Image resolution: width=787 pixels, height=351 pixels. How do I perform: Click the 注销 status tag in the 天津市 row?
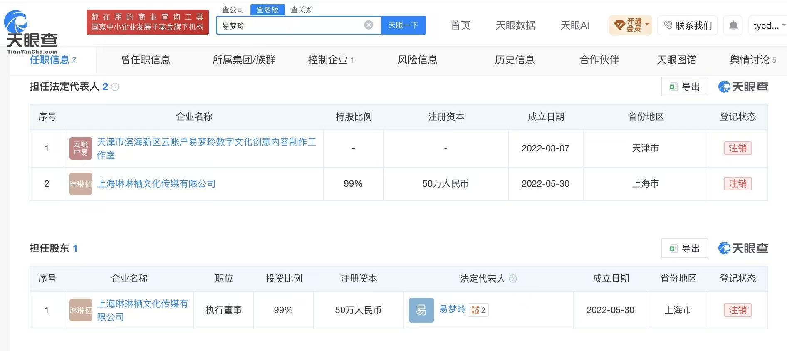pyautogui.click(x=738, y=148)
